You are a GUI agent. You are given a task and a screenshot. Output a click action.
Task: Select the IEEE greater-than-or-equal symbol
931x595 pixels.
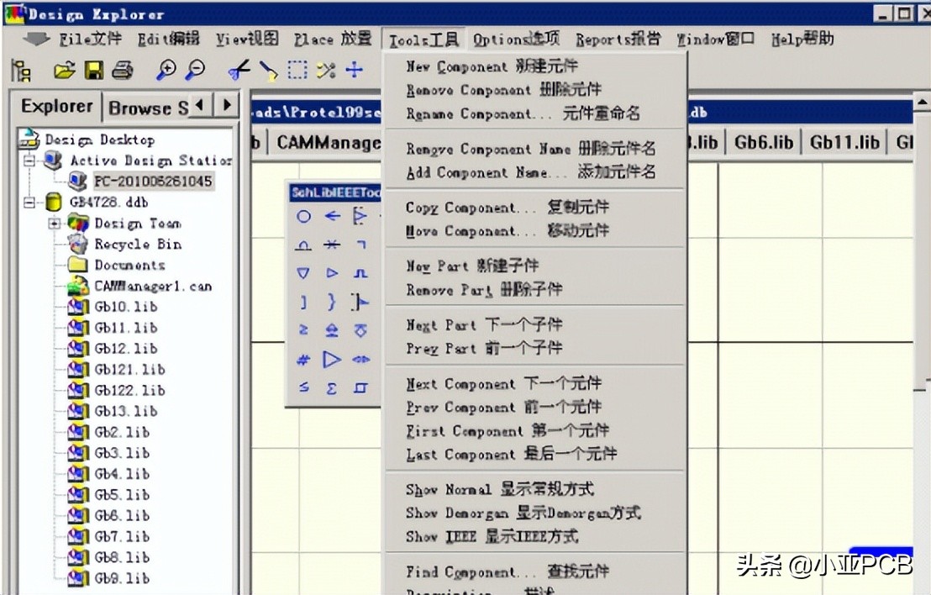(303, 330)
